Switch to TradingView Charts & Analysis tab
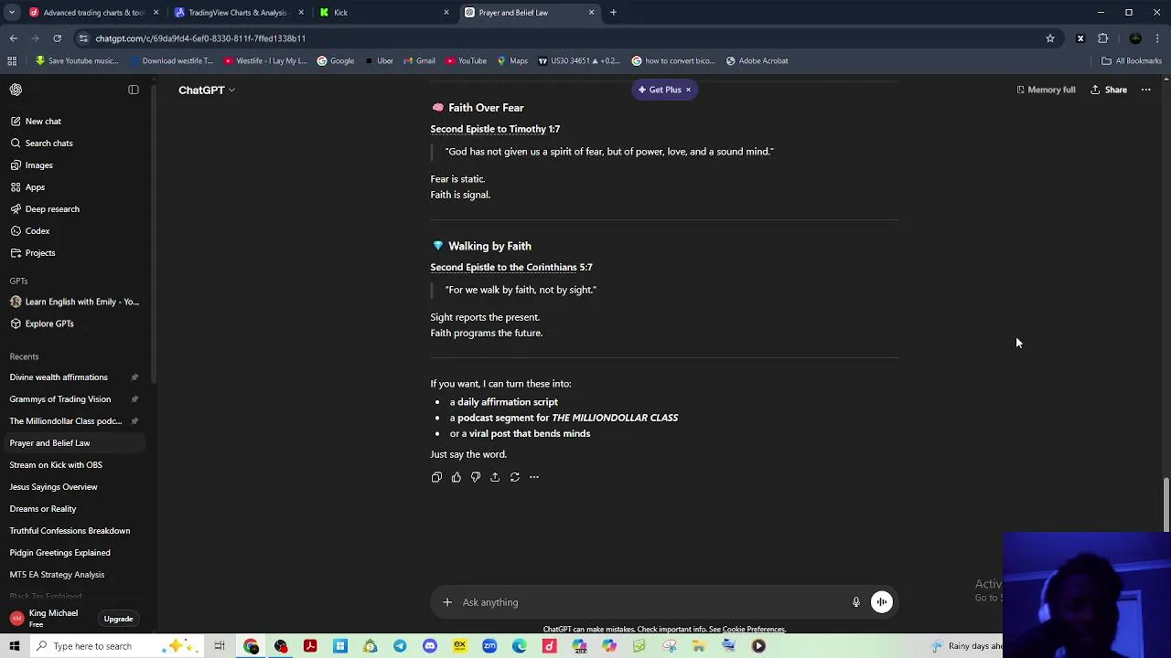Image resolution: width=1171 pixels, height=658 pixels. click(237, 13)
